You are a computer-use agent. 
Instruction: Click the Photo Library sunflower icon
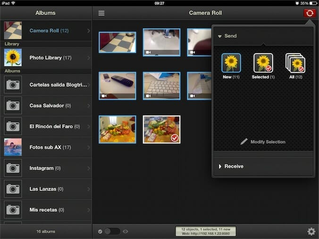tap(13, 58)
